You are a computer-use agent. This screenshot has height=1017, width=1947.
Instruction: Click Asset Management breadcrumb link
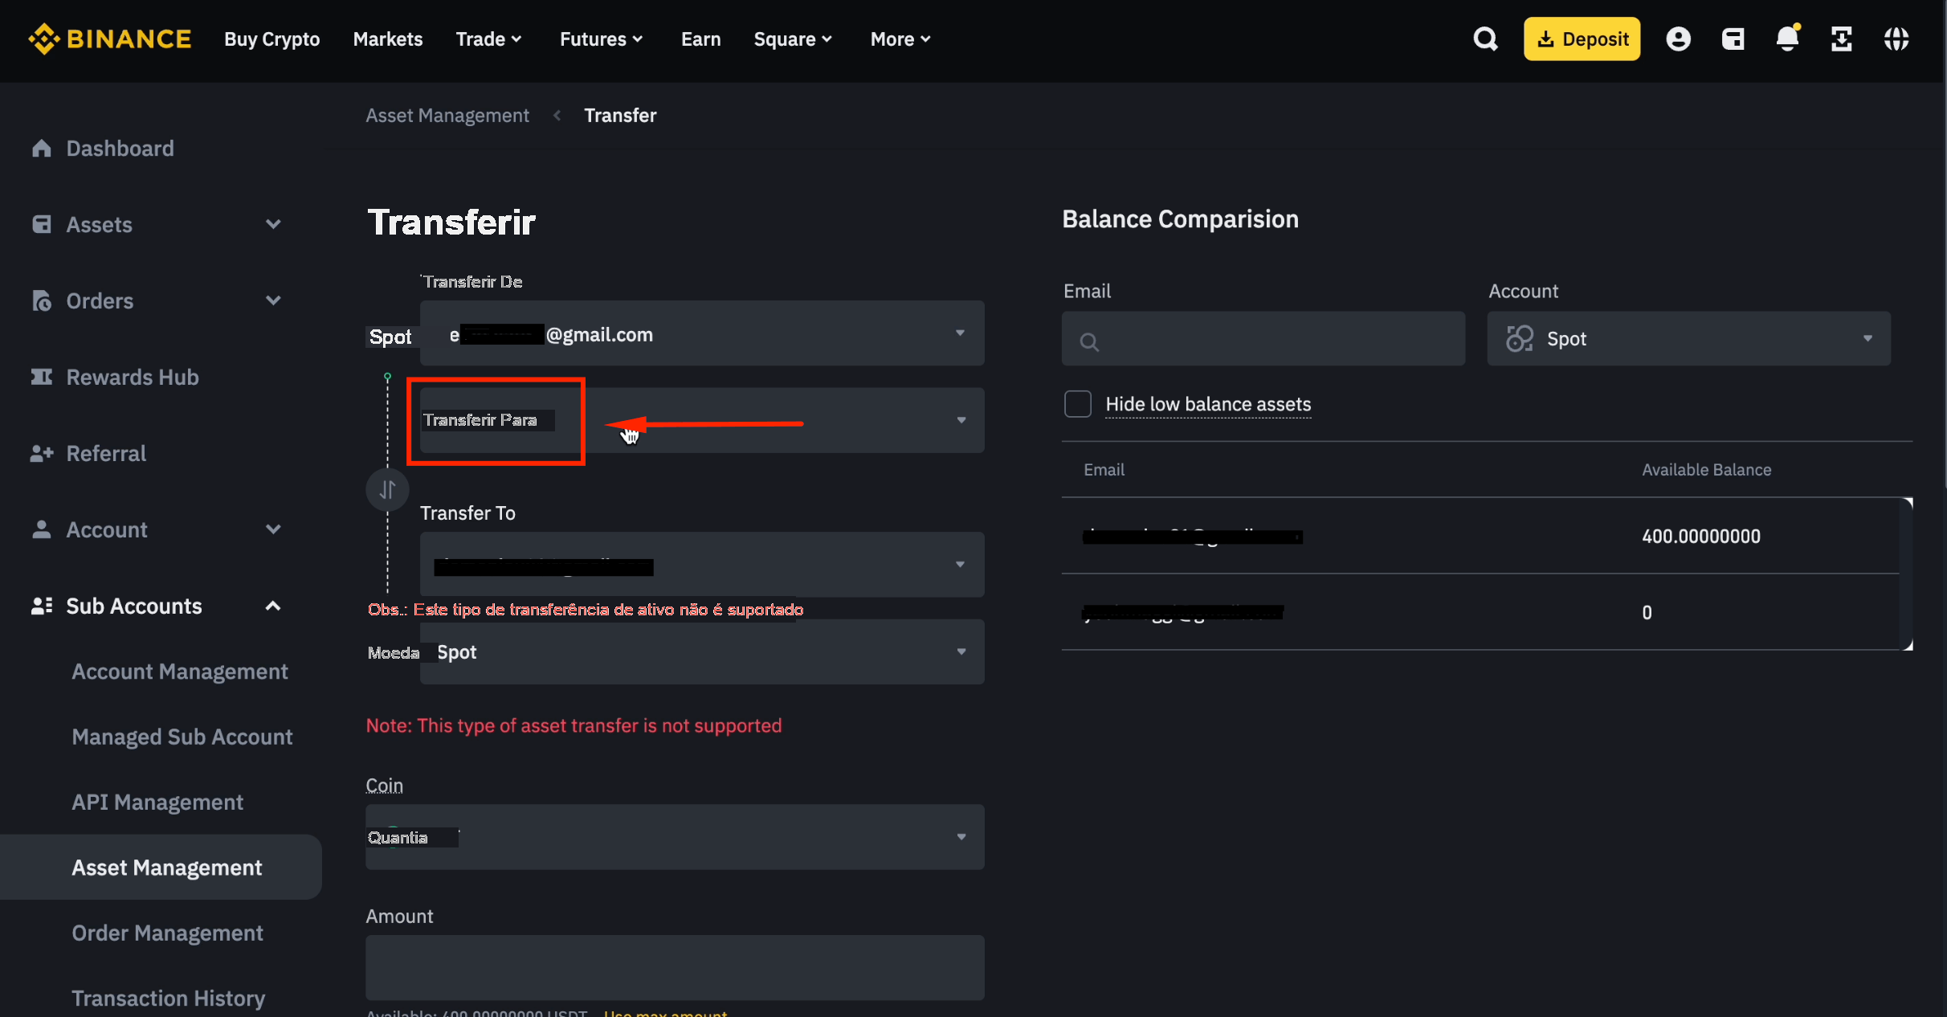coord(447,116)
